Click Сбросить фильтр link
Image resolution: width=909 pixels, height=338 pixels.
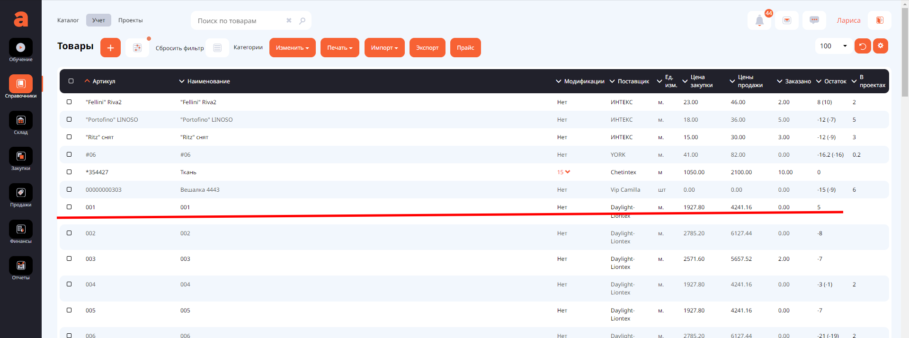(179, 48)
